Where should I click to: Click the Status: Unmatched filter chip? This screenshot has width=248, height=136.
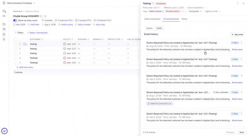coord(37,33)
